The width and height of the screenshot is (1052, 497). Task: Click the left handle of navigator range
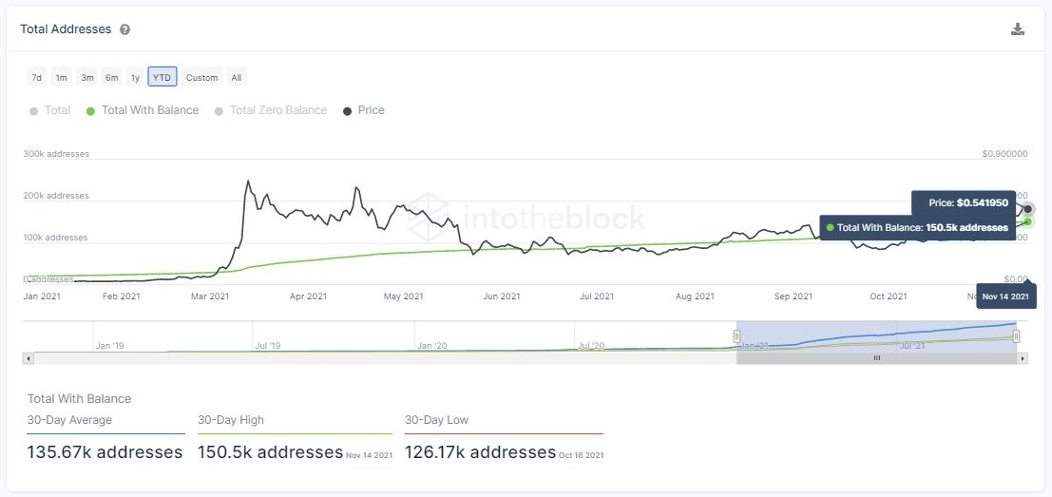pos(736,336)
